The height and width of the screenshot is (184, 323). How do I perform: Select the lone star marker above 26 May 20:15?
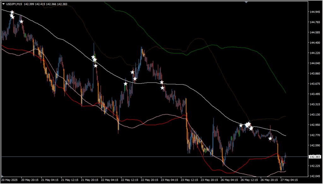270,139
